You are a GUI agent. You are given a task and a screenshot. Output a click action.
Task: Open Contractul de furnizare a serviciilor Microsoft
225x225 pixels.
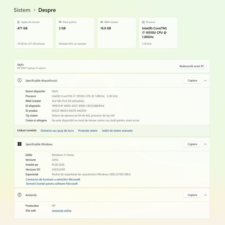tap(53, 179)
